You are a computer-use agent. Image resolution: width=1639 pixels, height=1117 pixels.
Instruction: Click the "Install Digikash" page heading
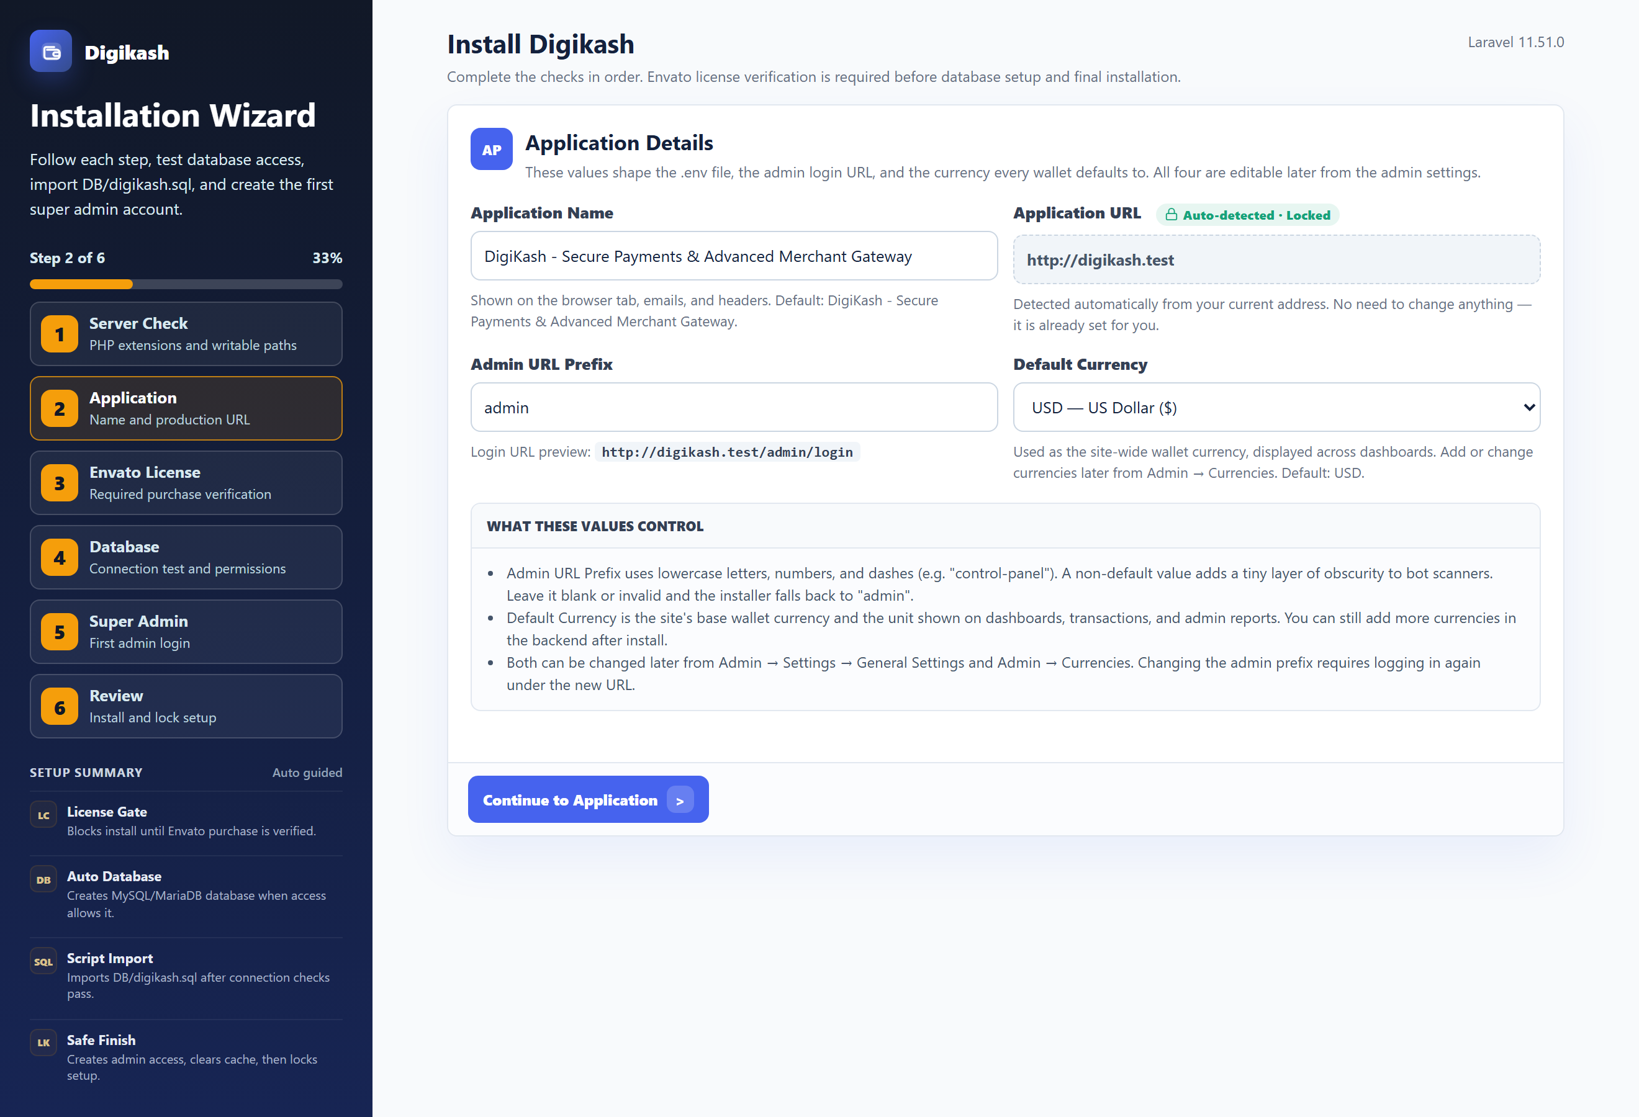[x=540, y=45]
